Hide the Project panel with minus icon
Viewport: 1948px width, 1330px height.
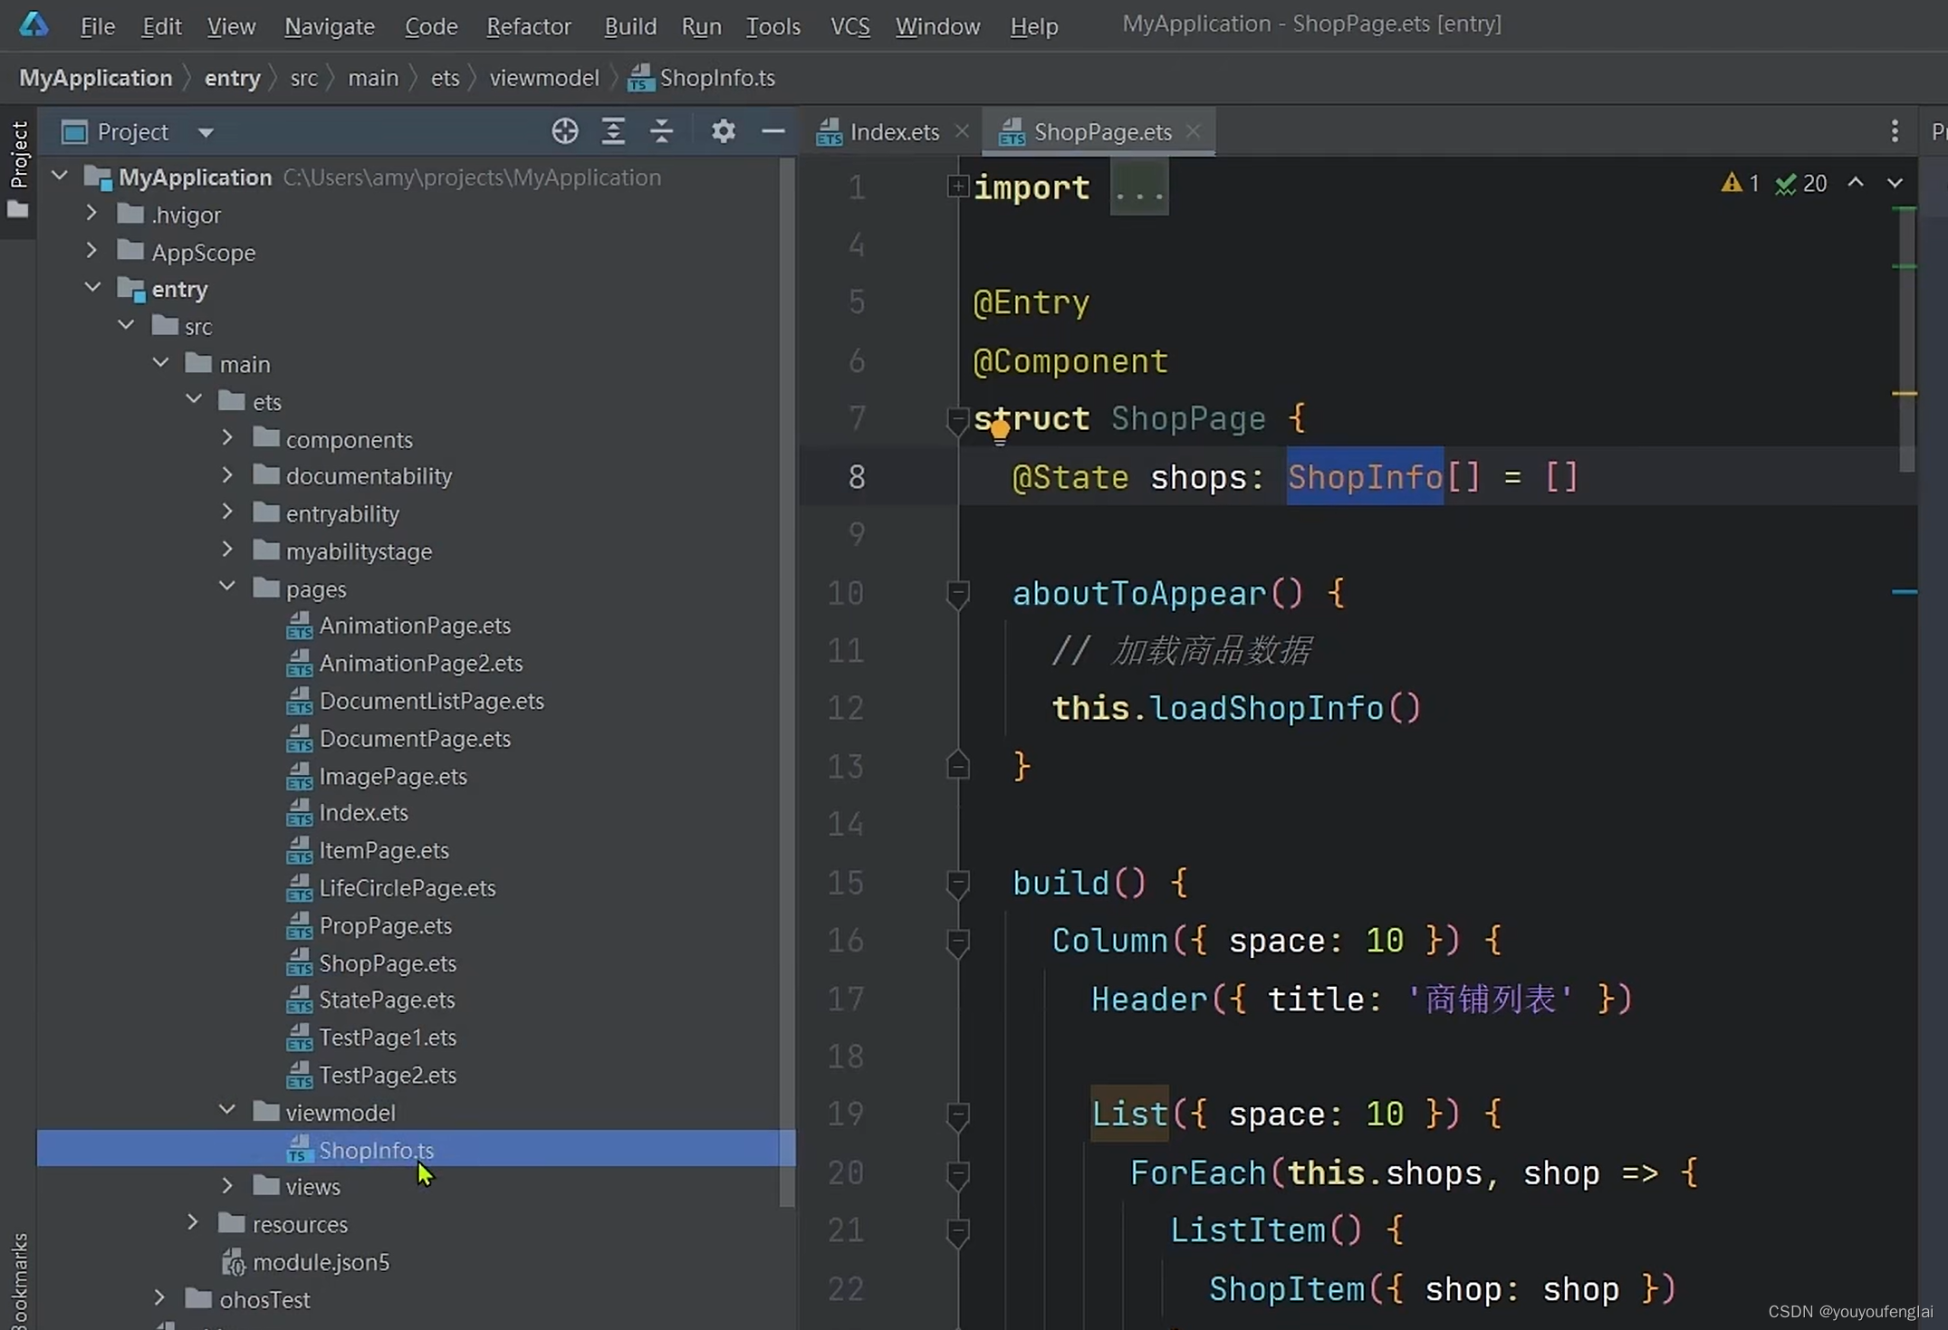click(772, 132)
